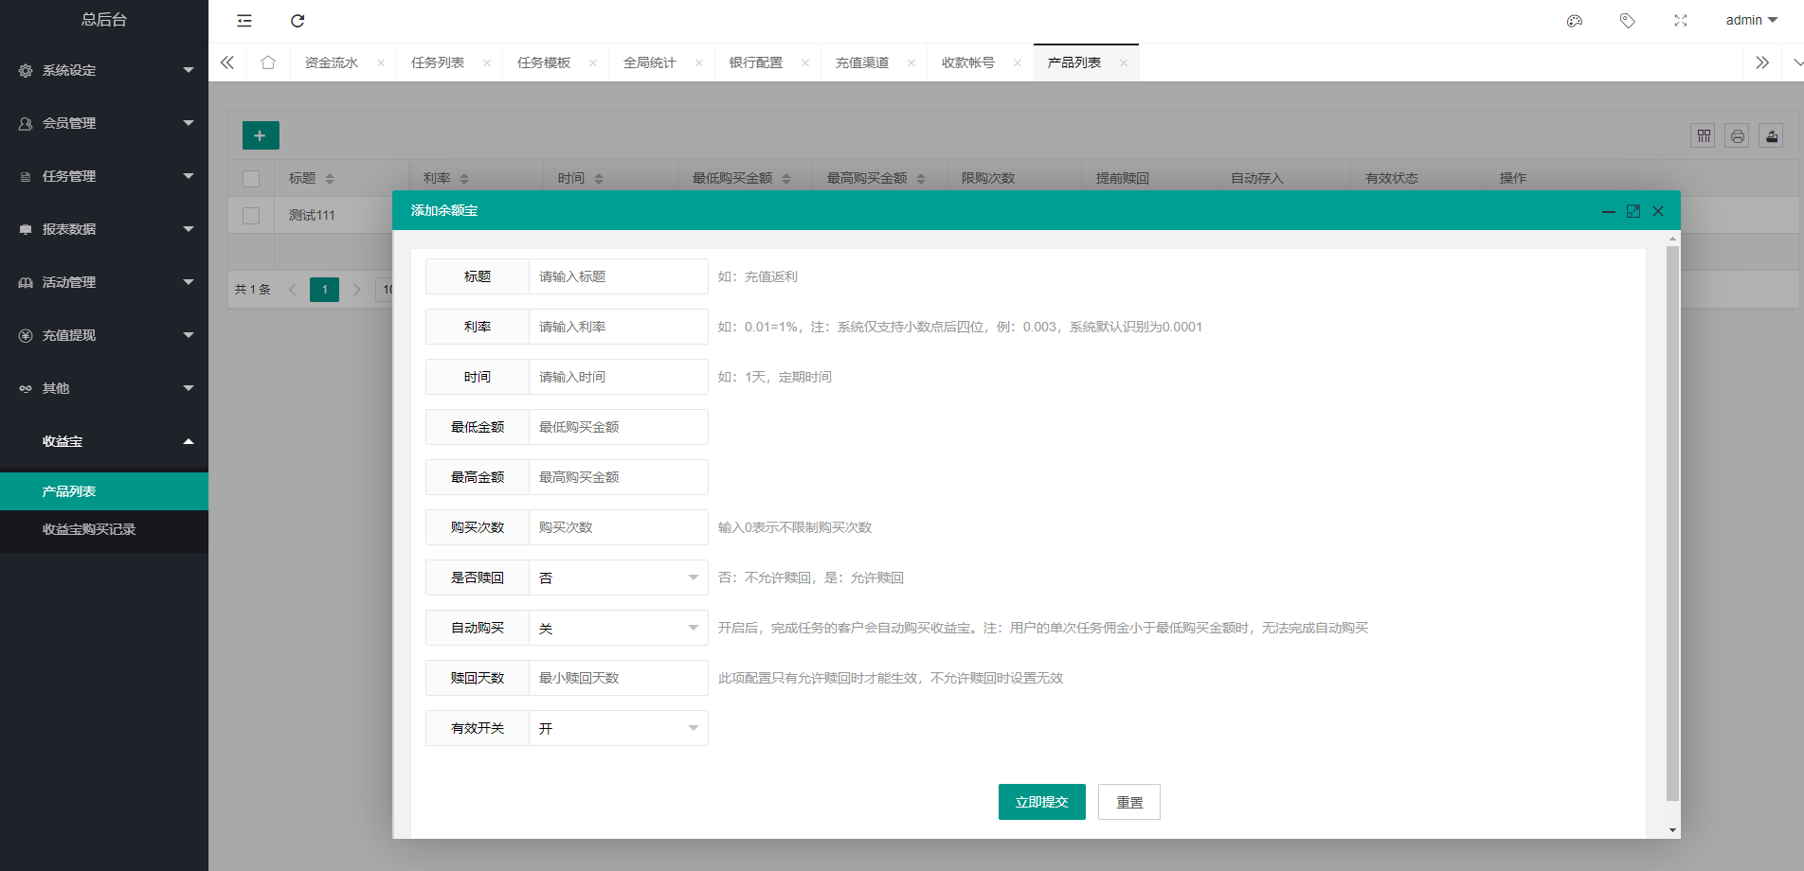Click the 购买次数 input field

(x=618, y=527)
